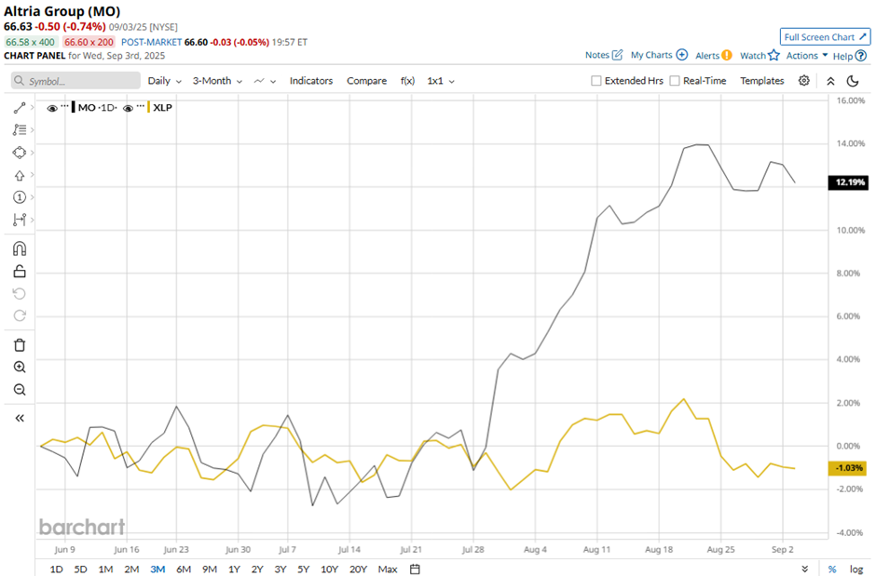The height and width of the screenshot is (576, 876).
Task: Select the 1D time range
Action: click(57, 569)
